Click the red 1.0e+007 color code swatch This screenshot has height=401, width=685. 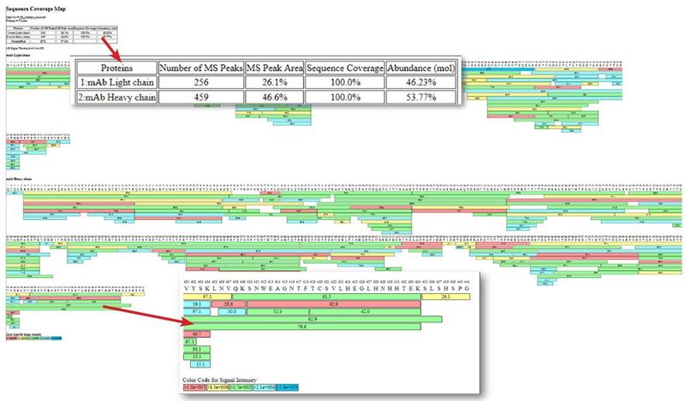195,386
